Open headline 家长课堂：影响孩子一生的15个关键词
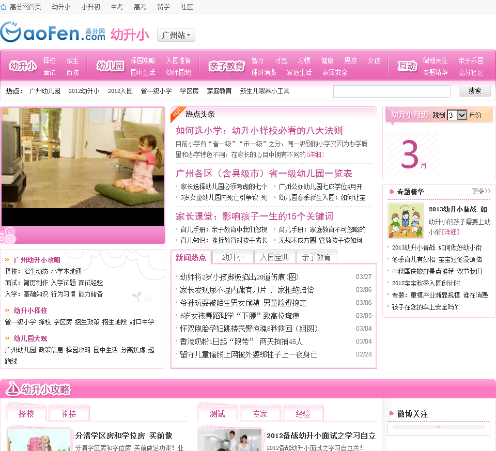Viewport: 496px width, 451px height. (x=255, y=216)
